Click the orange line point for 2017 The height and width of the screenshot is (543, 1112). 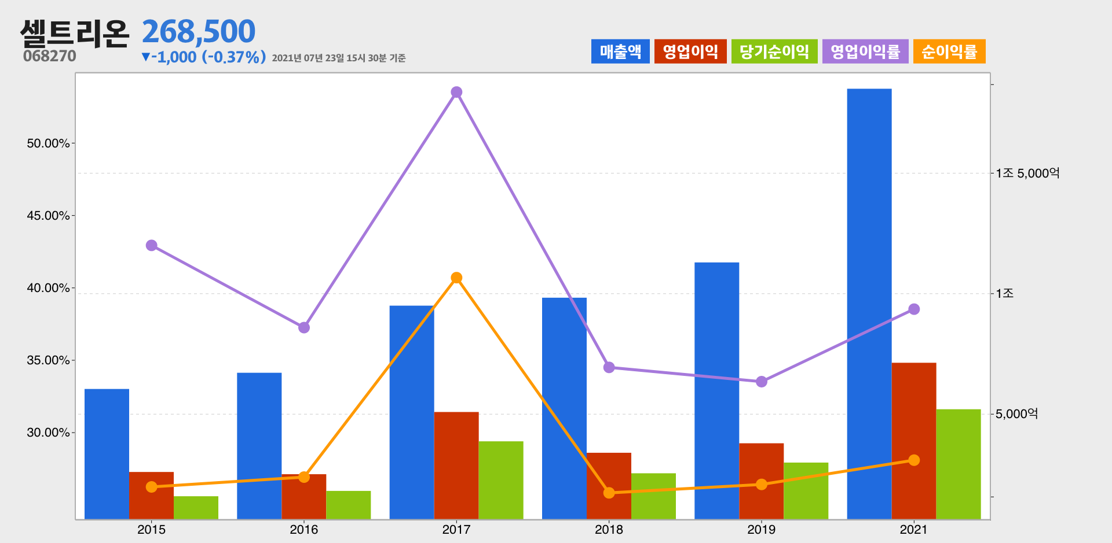456,278
